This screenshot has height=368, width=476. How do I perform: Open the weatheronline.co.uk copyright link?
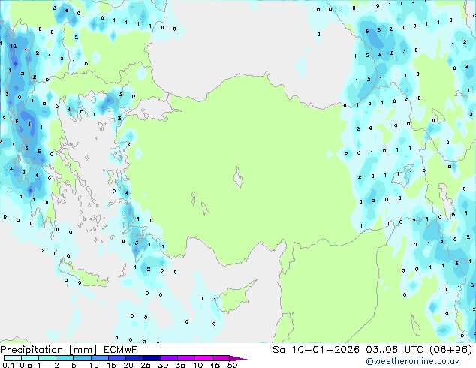(413, 361)
